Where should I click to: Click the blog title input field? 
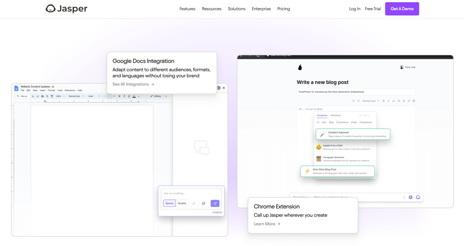point(356,92)
